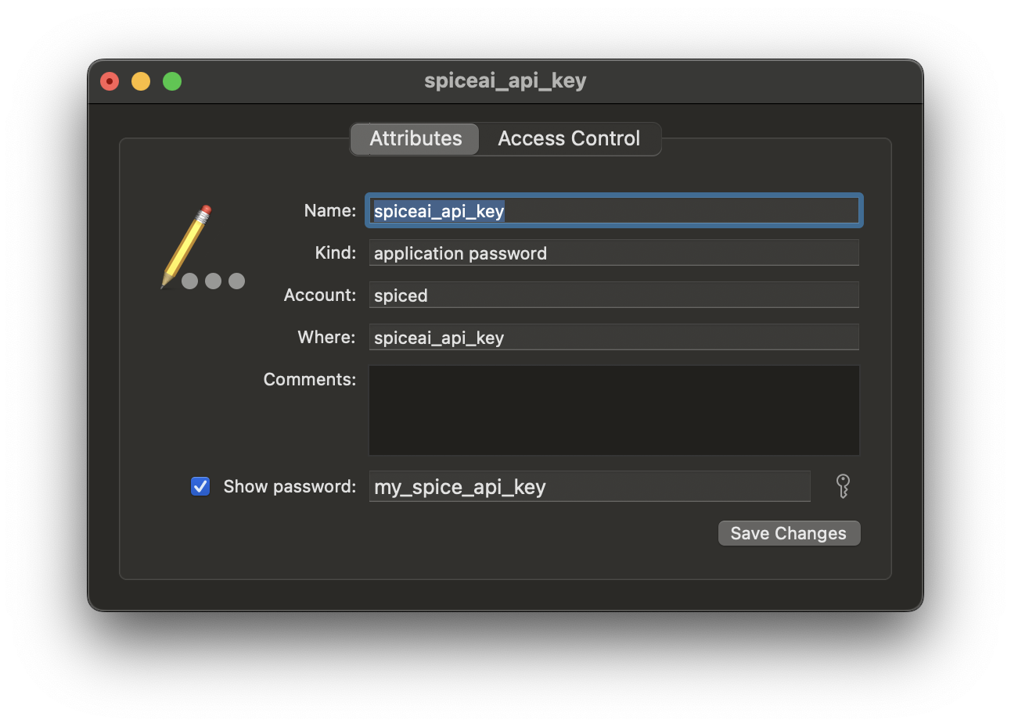
Task: Switch to the Access Control tab
Action: 569,138
